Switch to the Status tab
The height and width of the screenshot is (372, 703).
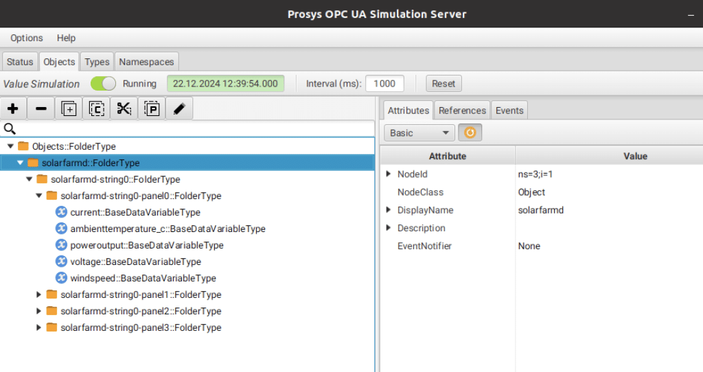[x=20, y=62]
